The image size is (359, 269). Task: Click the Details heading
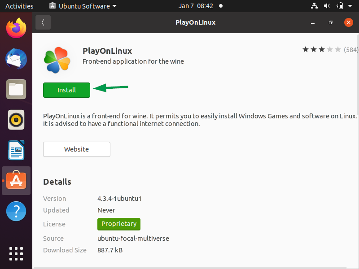point(57,182)
